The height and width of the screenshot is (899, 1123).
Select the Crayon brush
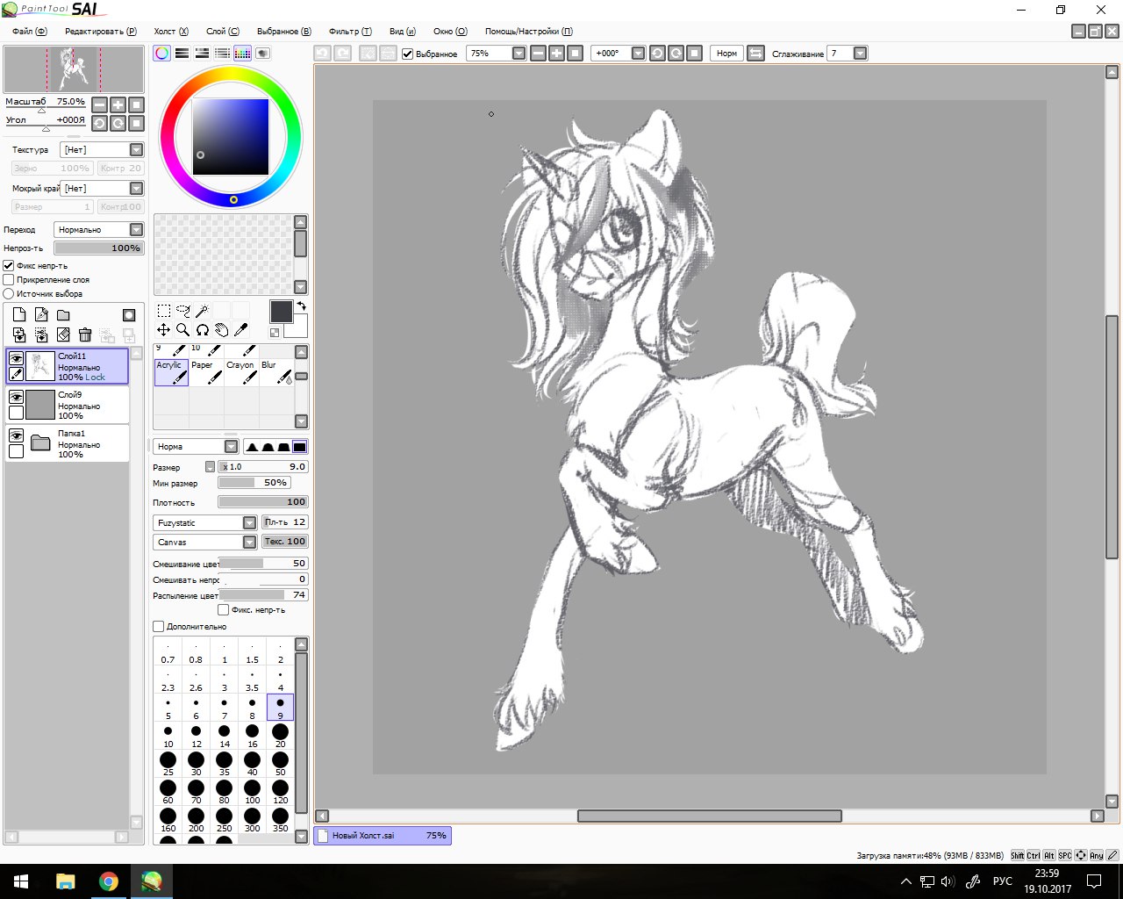[x=241, y=372]
